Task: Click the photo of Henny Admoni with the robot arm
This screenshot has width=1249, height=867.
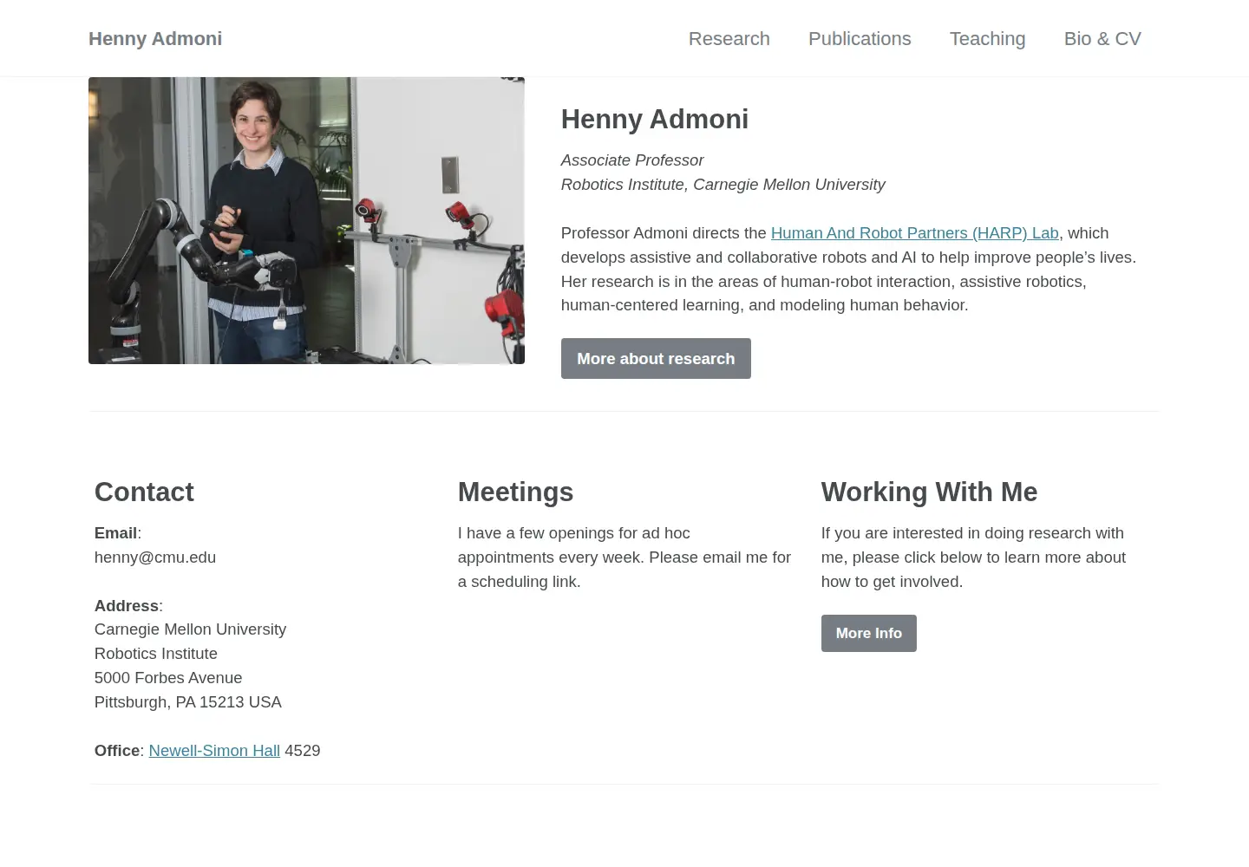Action: click(306, 220)
